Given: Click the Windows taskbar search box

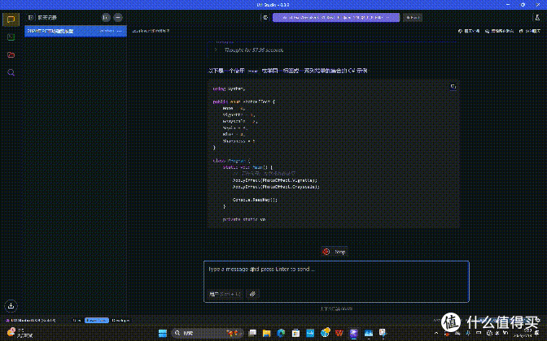Looking at the screenshot, I should (208, 333).
